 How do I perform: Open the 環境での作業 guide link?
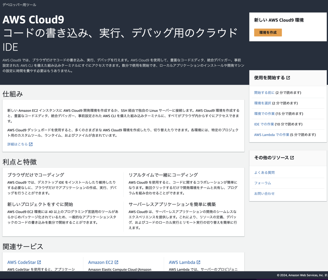(x=264, y=113)
